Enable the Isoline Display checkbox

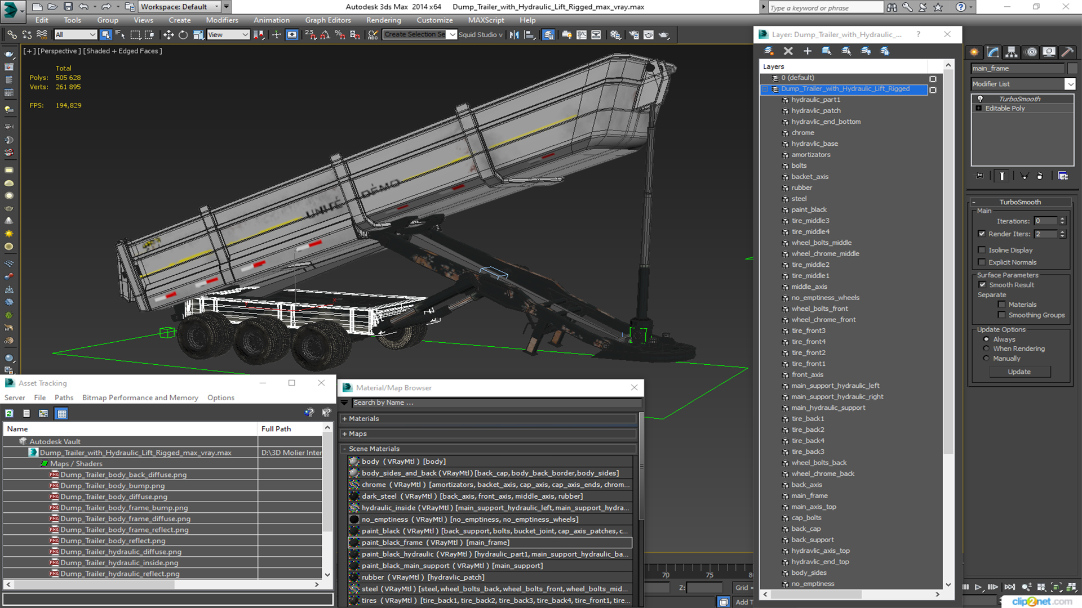point(982,250)
